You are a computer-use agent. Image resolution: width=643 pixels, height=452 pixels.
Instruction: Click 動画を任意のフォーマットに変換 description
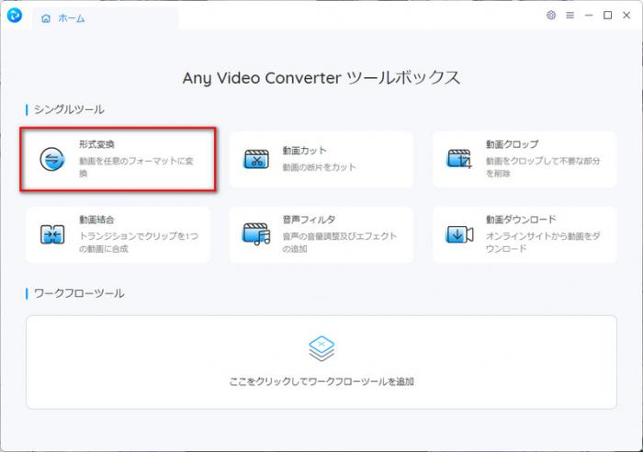(136, 167)
